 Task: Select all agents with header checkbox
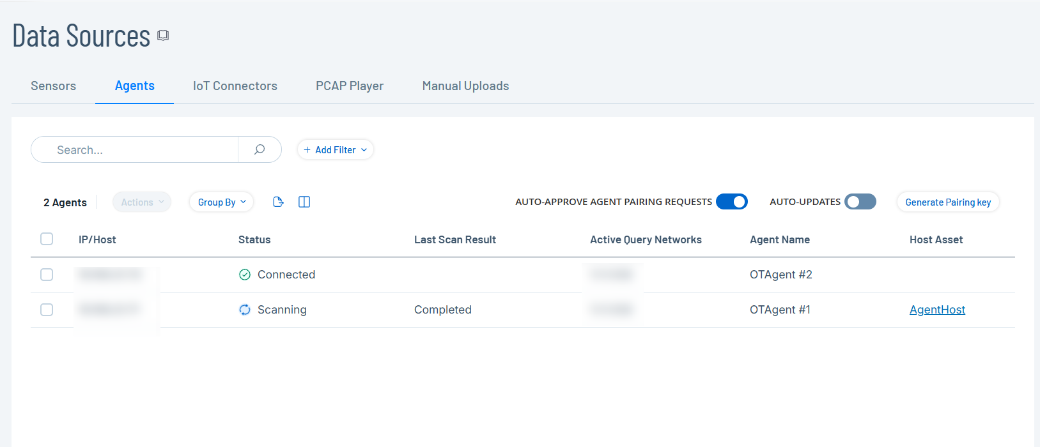pos(47,239)
